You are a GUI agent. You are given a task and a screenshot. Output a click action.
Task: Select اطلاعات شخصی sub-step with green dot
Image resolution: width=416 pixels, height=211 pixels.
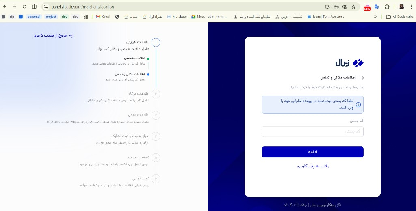134,58
